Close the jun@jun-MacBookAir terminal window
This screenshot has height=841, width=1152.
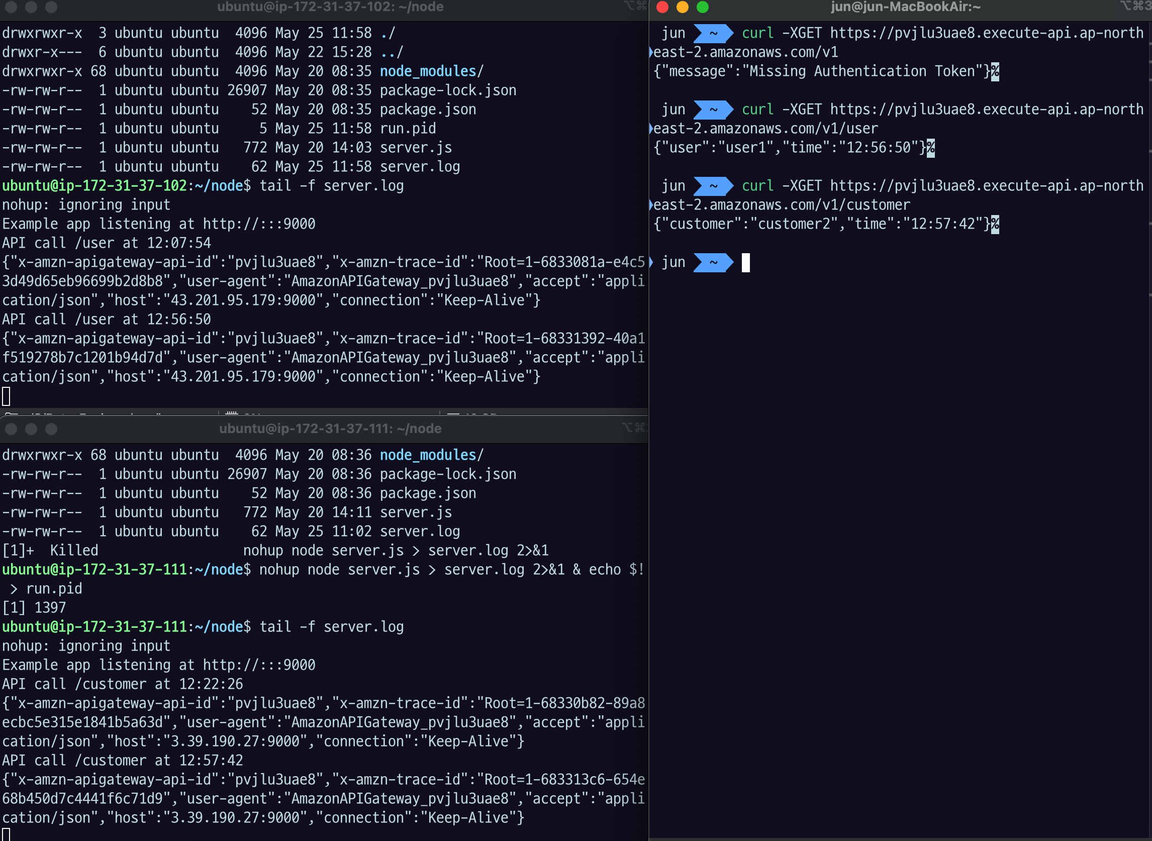pyautogui.click(x=662, y=7)
